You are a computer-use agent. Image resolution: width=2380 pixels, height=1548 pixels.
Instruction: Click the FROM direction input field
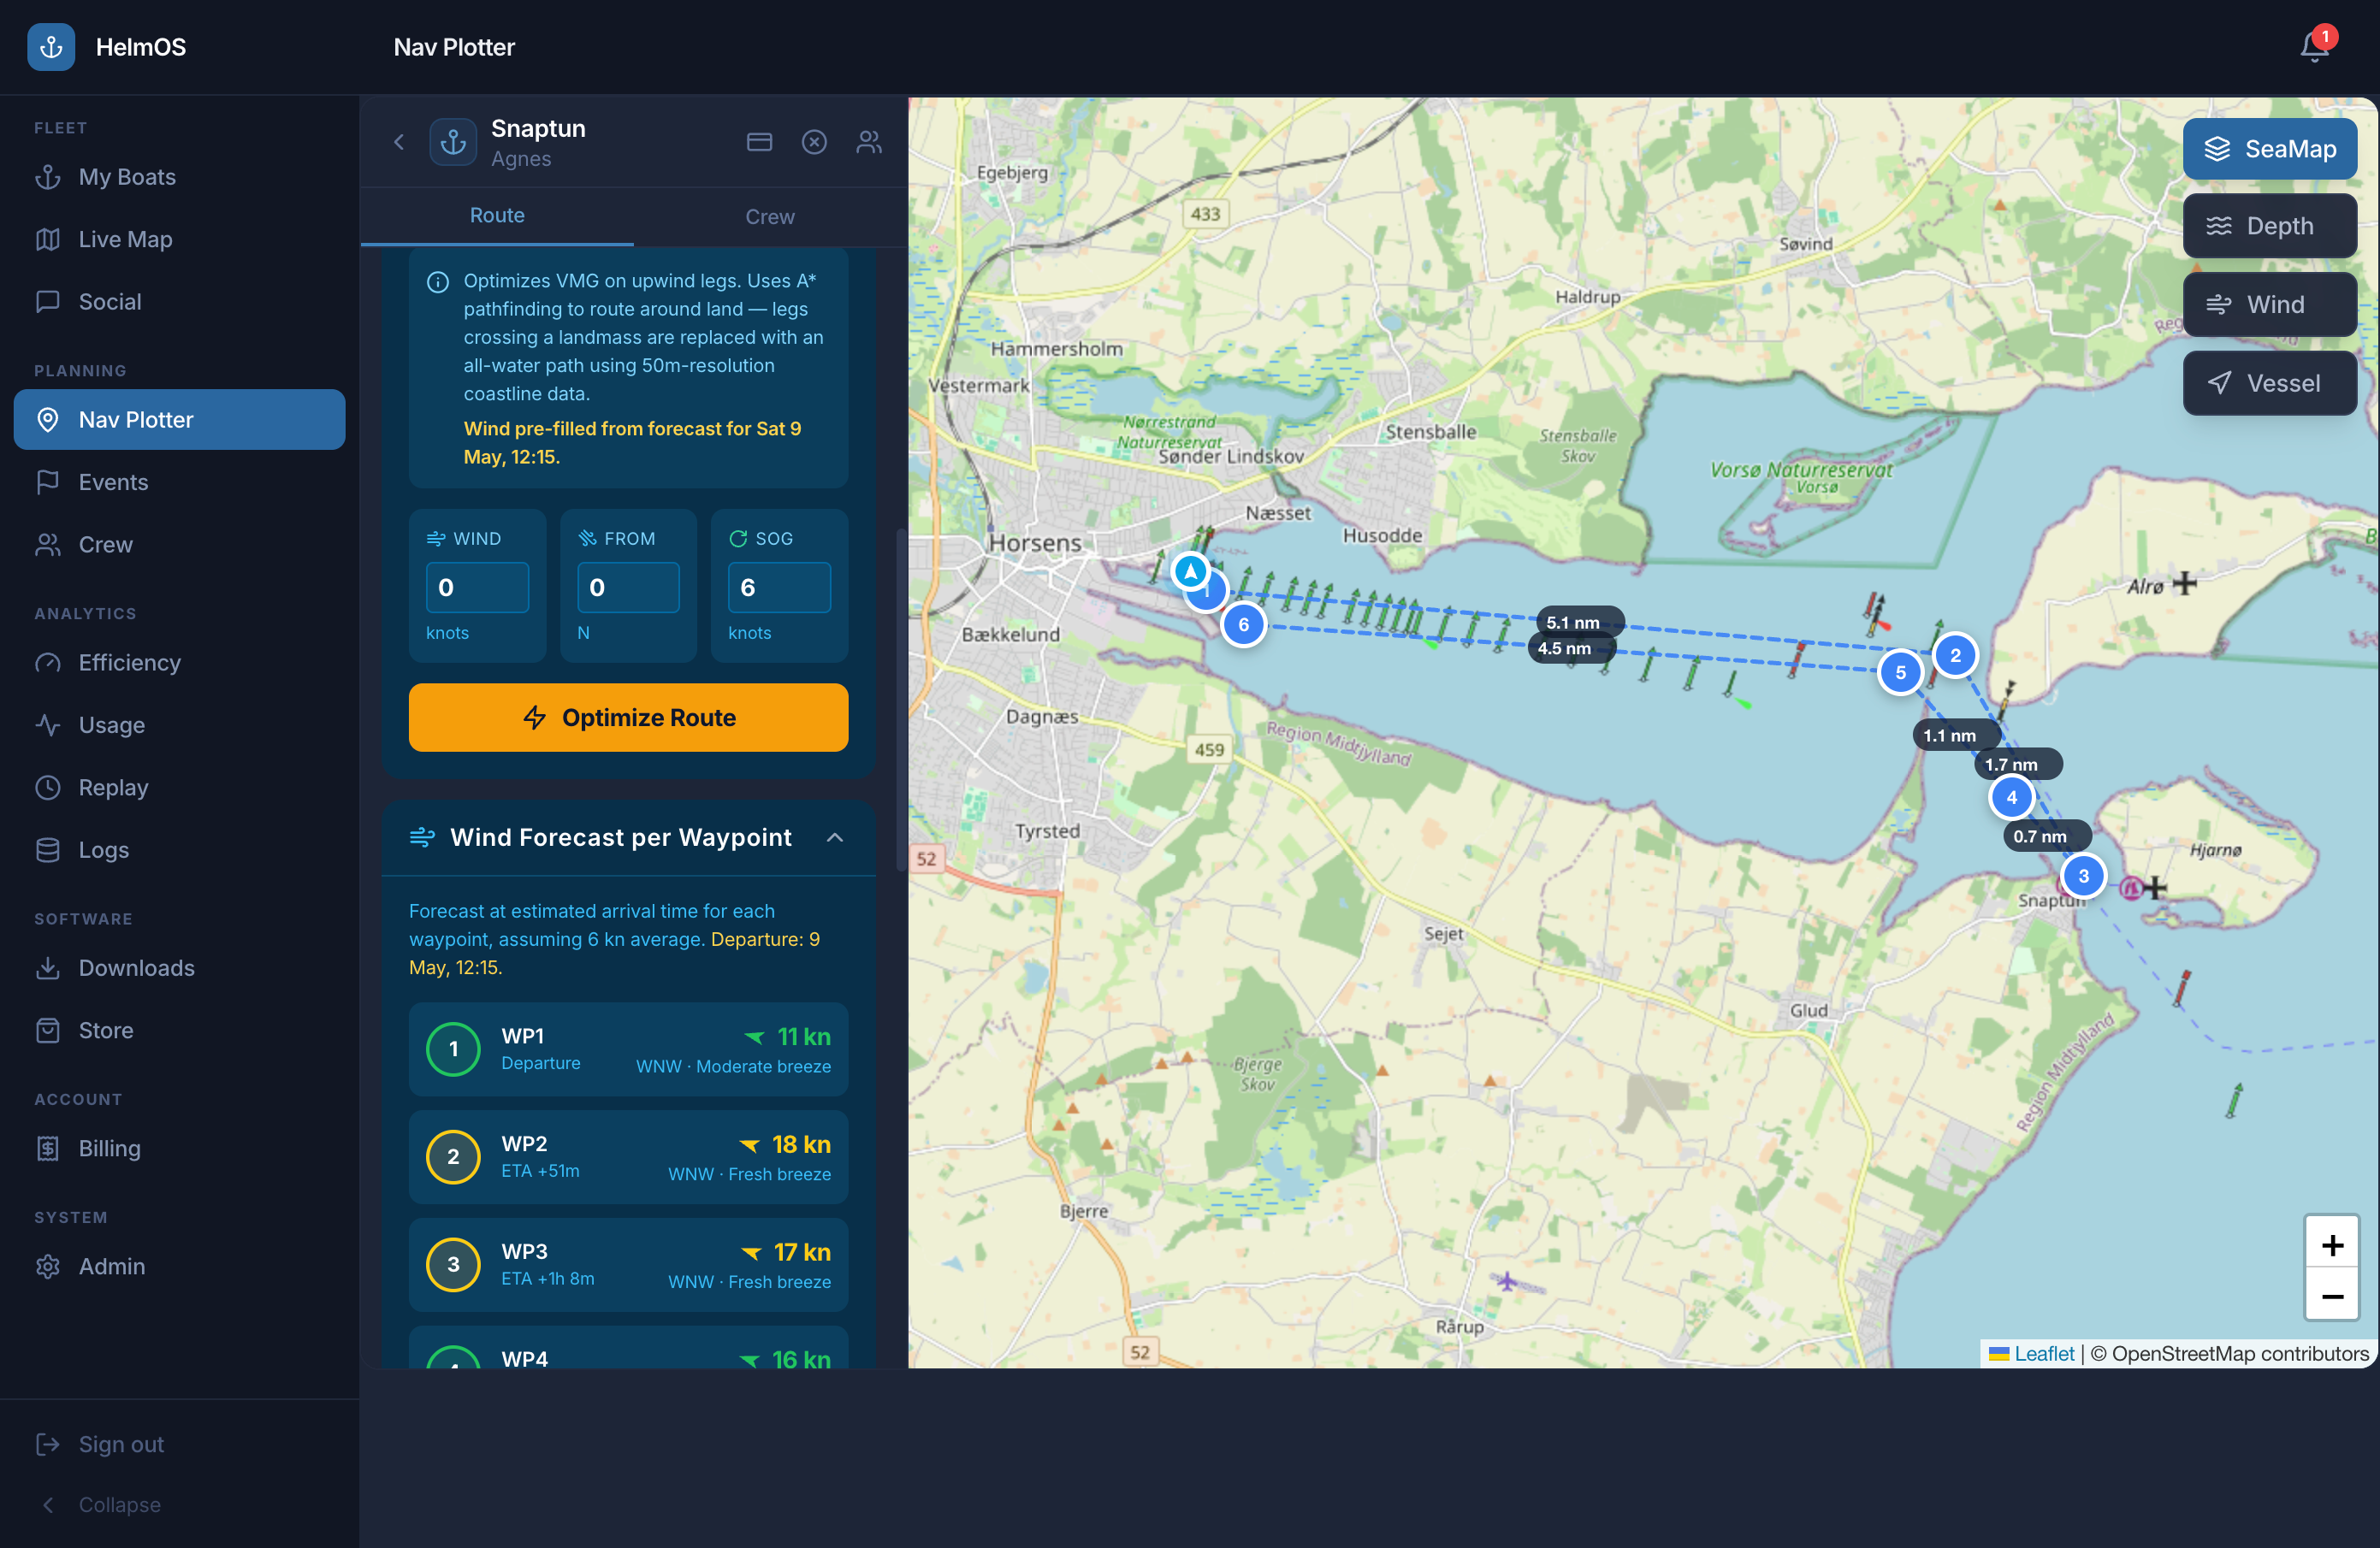628,588
